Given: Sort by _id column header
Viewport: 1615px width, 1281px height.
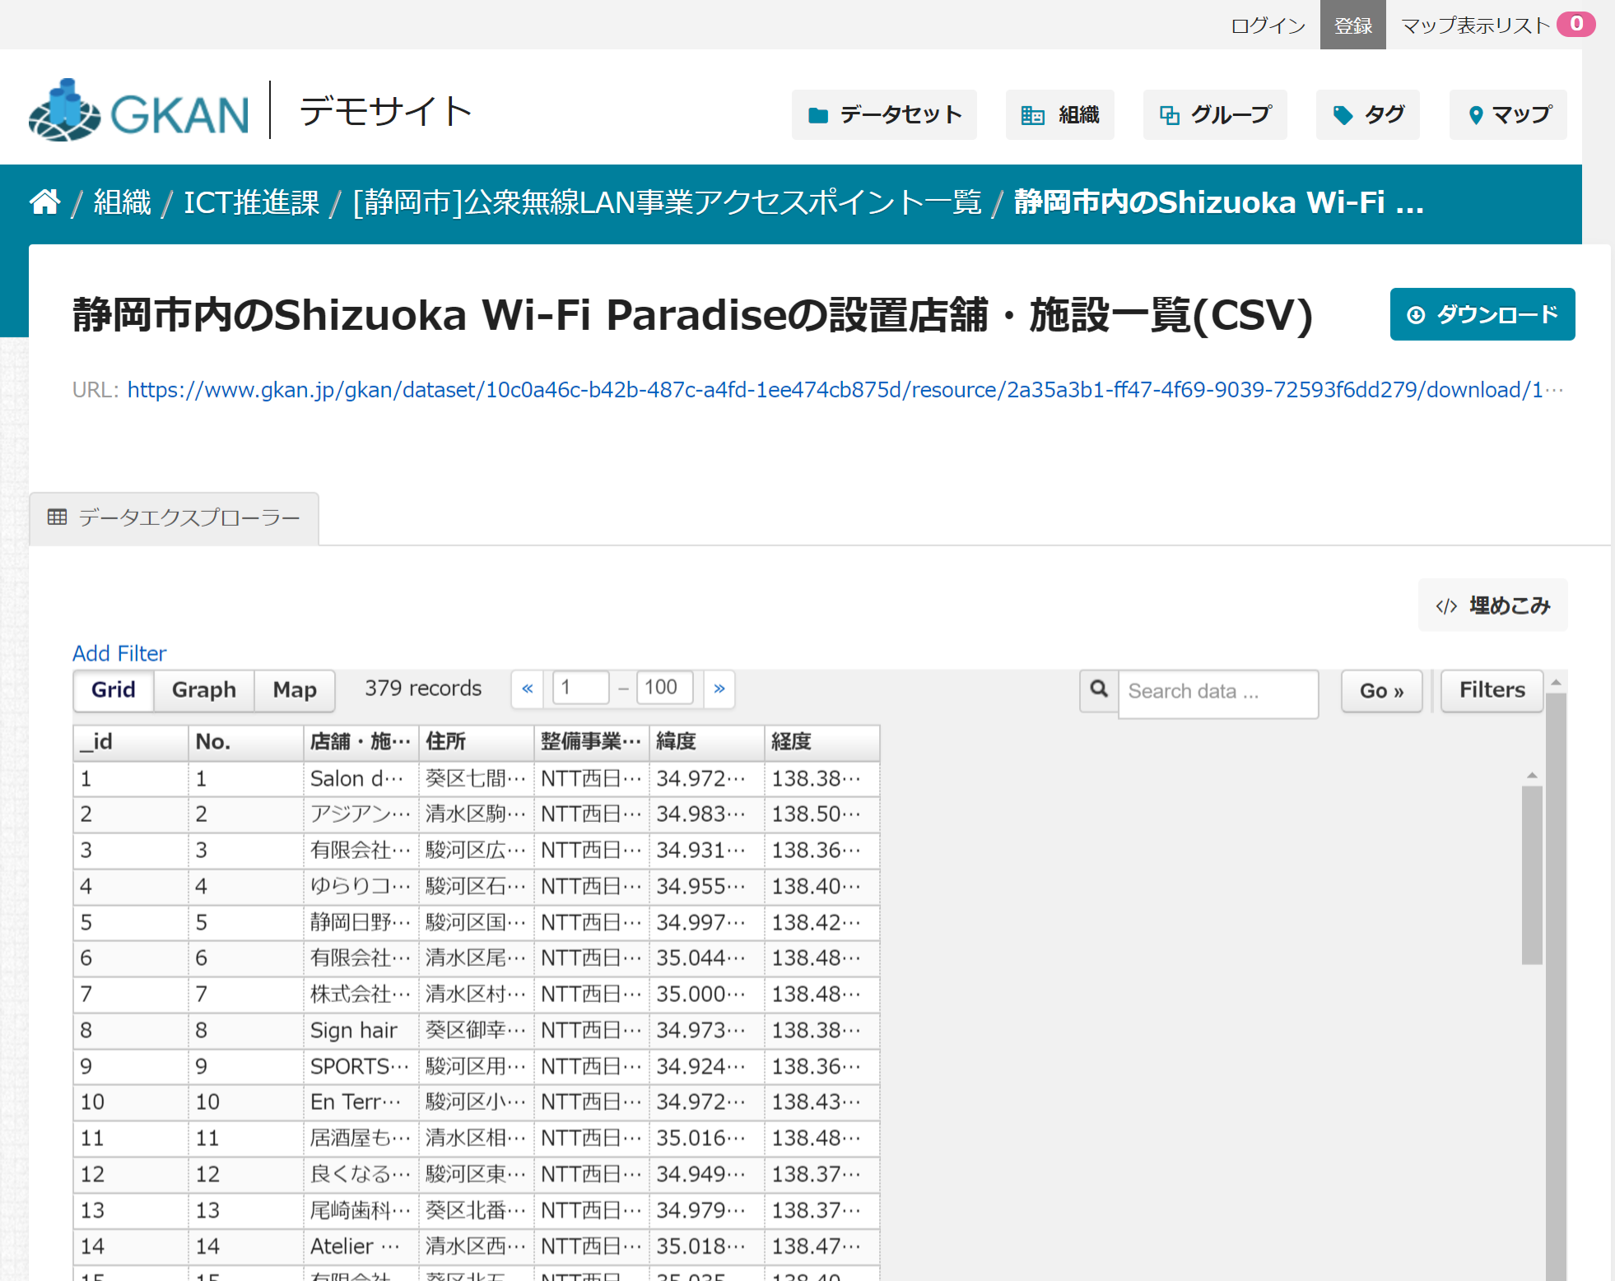Looking at the screenshot, I should click(131, 742).
